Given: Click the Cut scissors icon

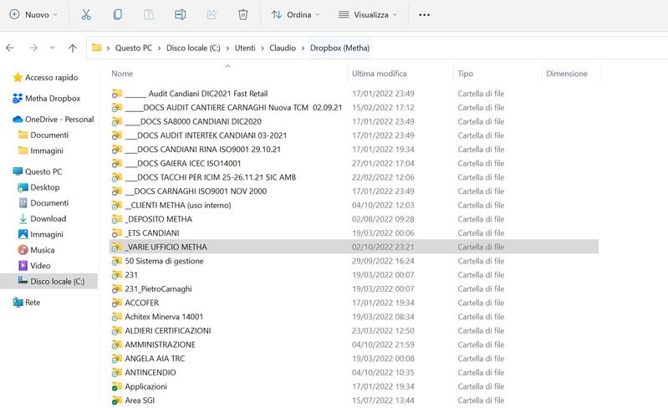Looking at the screenshot, I should (x=86, y=14).
